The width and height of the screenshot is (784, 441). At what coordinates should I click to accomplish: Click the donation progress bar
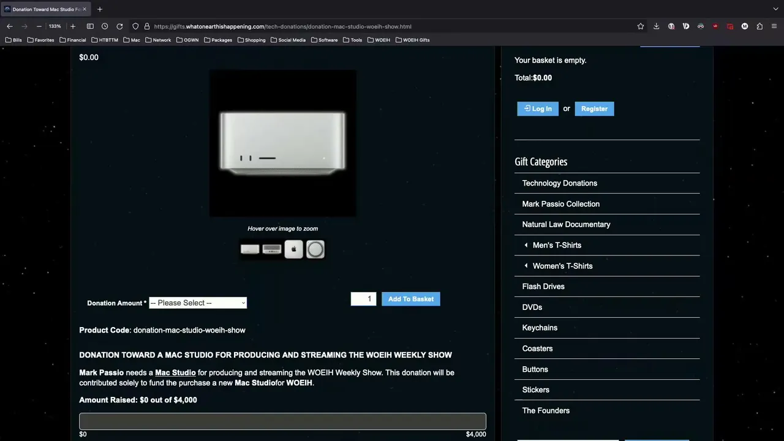click(x=282, y=421)
